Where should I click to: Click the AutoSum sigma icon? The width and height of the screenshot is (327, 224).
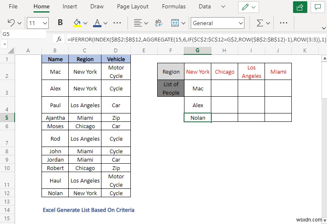point(260,23)
